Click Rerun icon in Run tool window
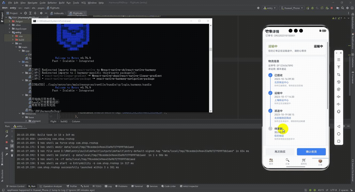 (x=7, y=131)
